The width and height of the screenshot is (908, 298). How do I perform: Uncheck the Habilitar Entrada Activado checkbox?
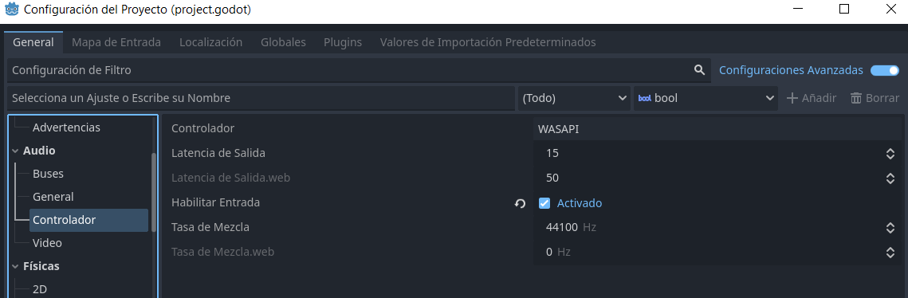tap(544, 203)
